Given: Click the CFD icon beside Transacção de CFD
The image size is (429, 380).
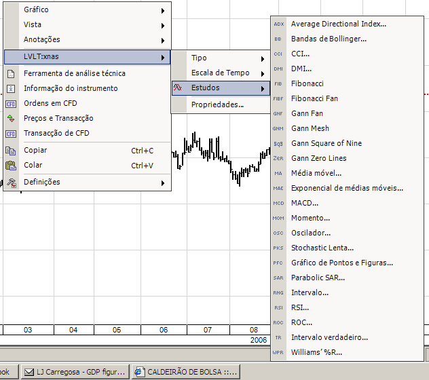Looking at the screenshot, I should tap(11, 134).
